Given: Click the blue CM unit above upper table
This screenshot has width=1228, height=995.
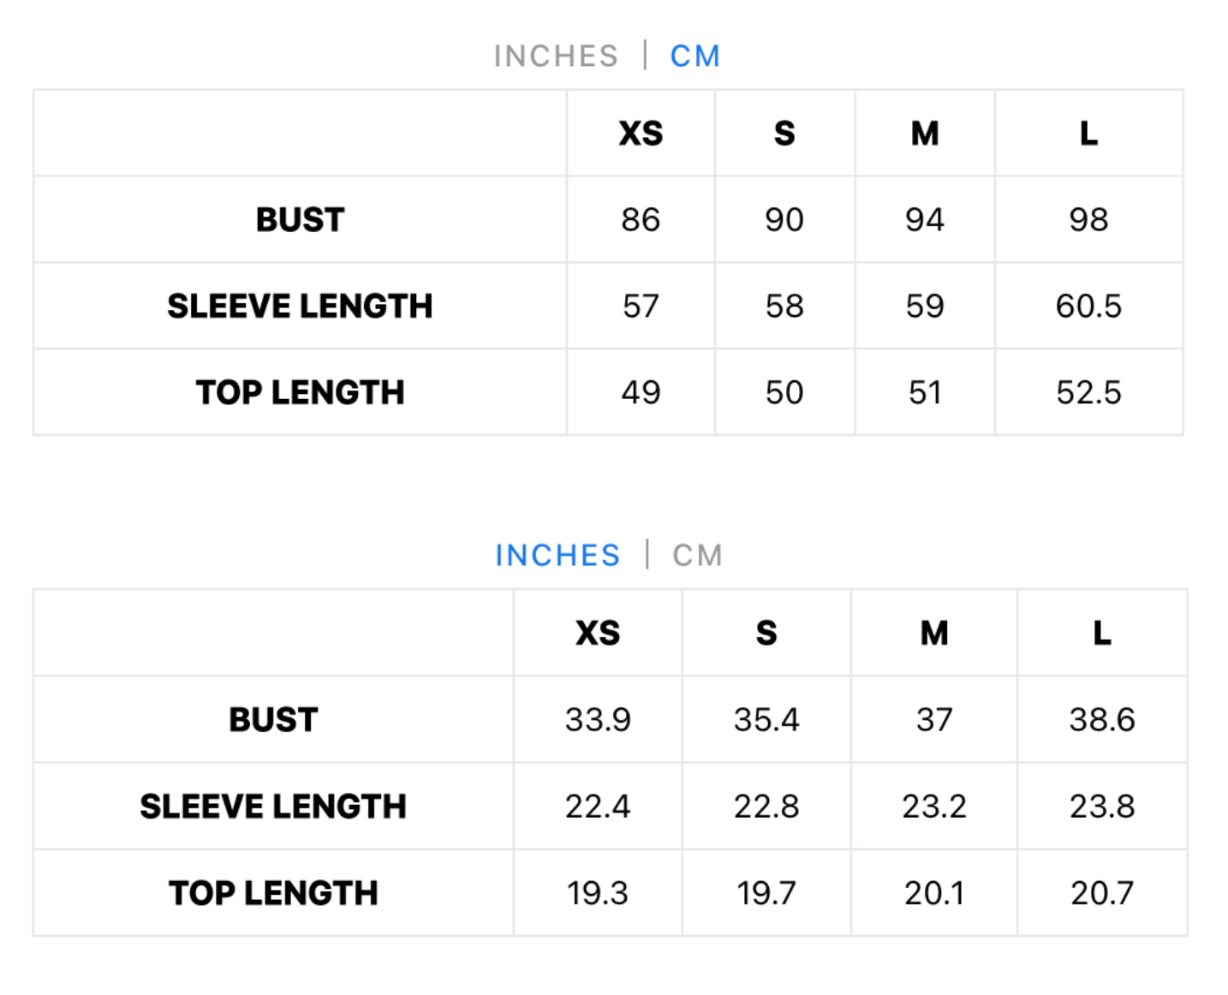Looking at the screenshot, I should (694, 57).
